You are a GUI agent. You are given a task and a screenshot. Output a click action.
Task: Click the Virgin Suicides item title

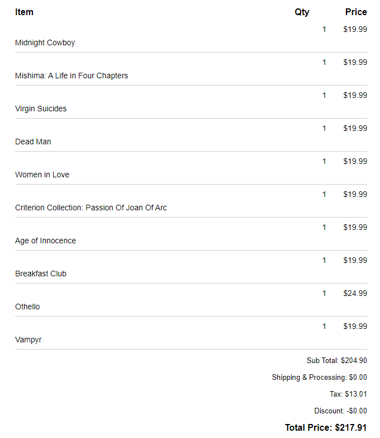tap(41, 109)
